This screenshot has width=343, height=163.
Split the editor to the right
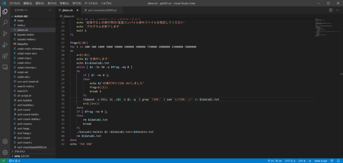(331, 10)
